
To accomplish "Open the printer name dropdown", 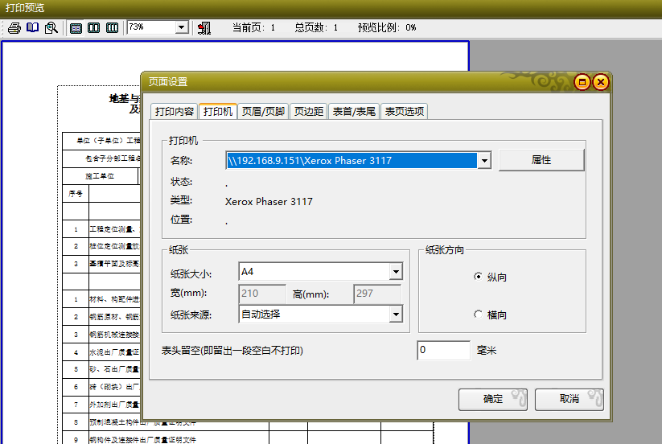I will (x=484, y=161).
